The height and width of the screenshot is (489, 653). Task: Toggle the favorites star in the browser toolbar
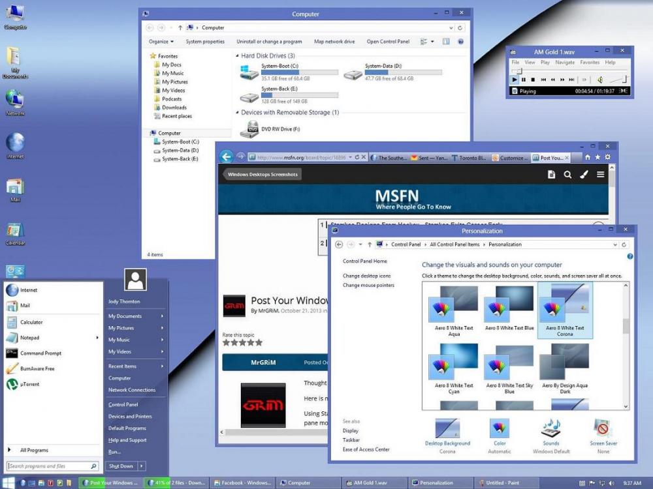(597, 157)
